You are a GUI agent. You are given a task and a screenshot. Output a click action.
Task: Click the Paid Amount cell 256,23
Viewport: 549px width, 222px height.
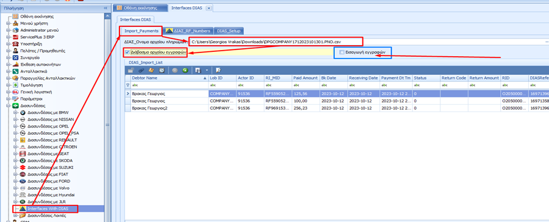[x=306, y=108]
